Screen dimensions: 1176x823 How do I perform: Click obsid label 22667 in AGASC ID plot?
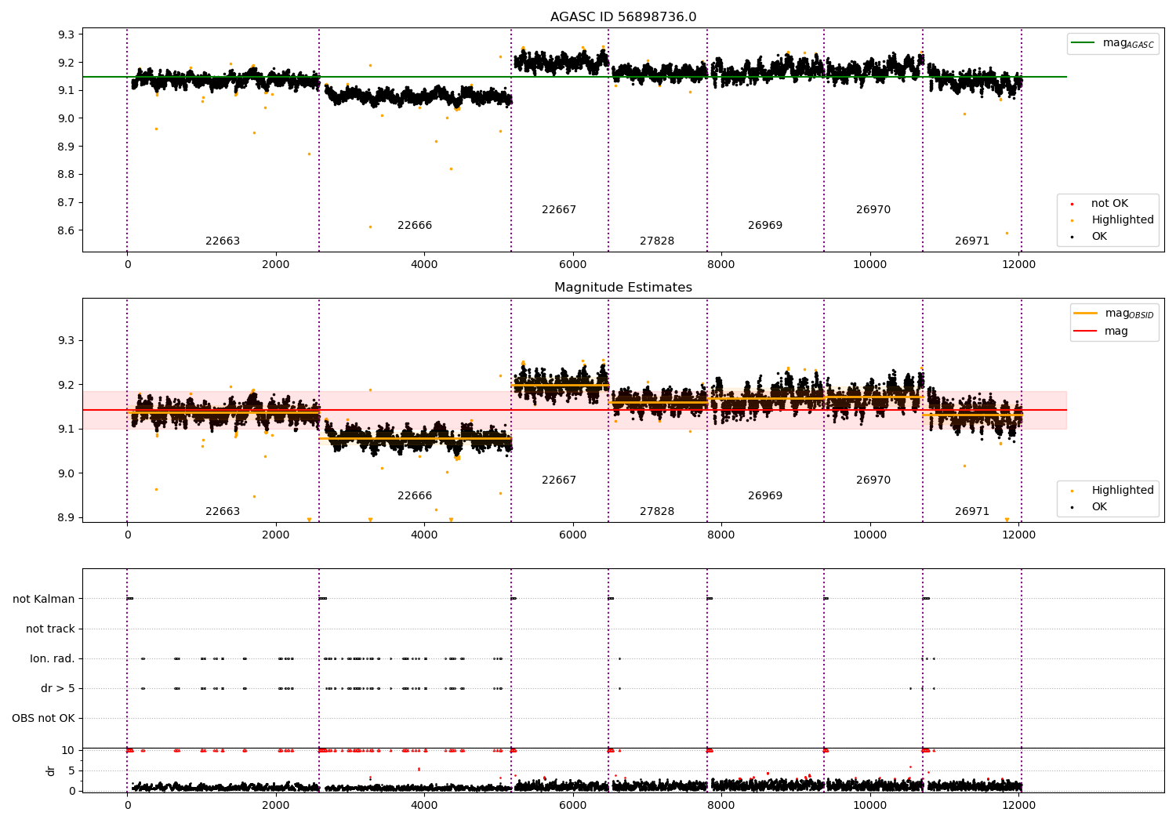coord(559,210)
